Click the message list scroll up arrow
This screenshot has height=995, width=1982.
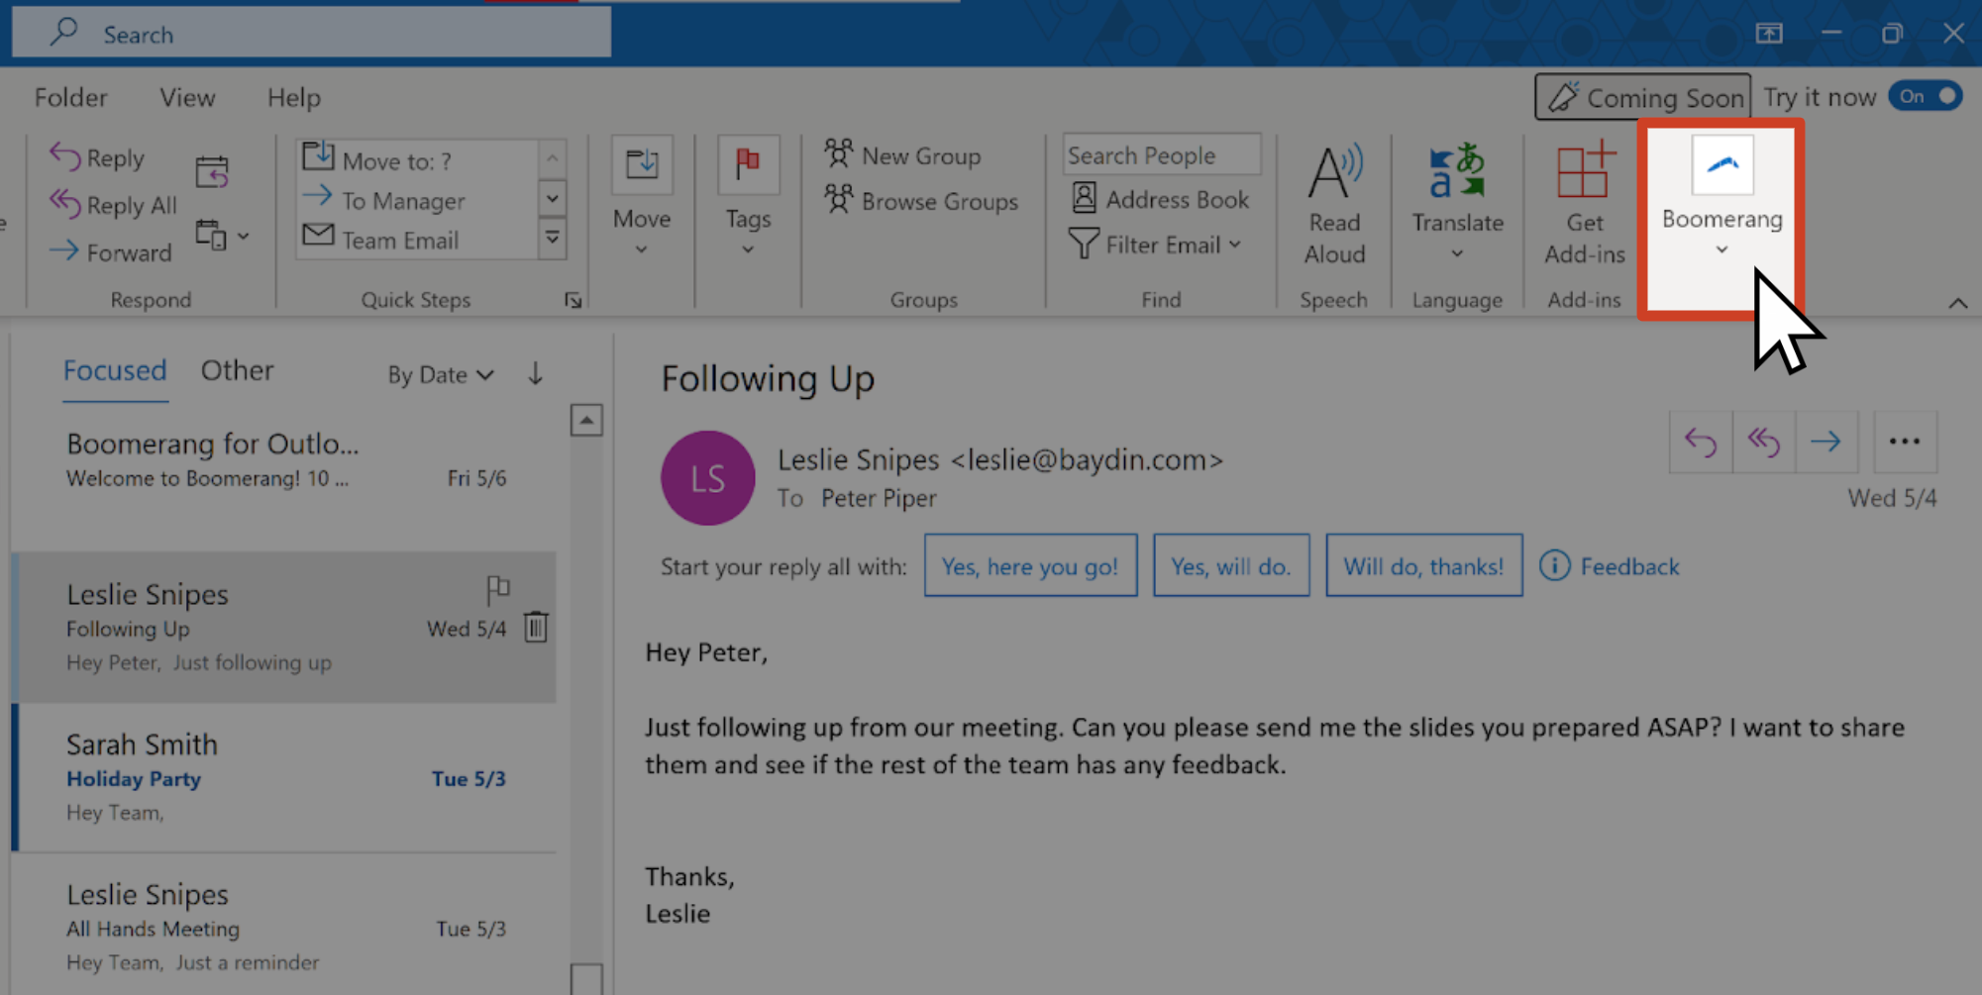586,420
